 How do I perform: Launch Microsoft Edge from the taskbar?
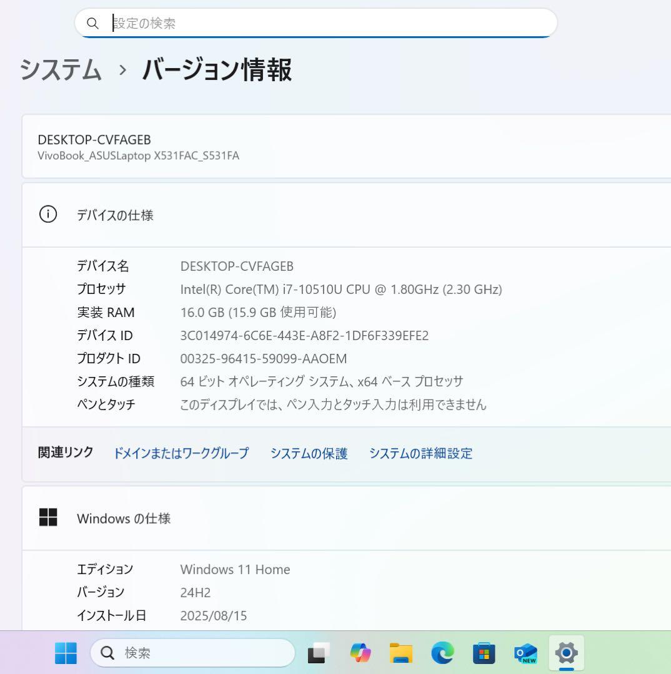click(442, 653)
